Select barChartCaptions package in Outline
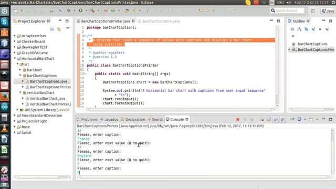The height and width of the screenshot is (189, 336). [312, 44]
